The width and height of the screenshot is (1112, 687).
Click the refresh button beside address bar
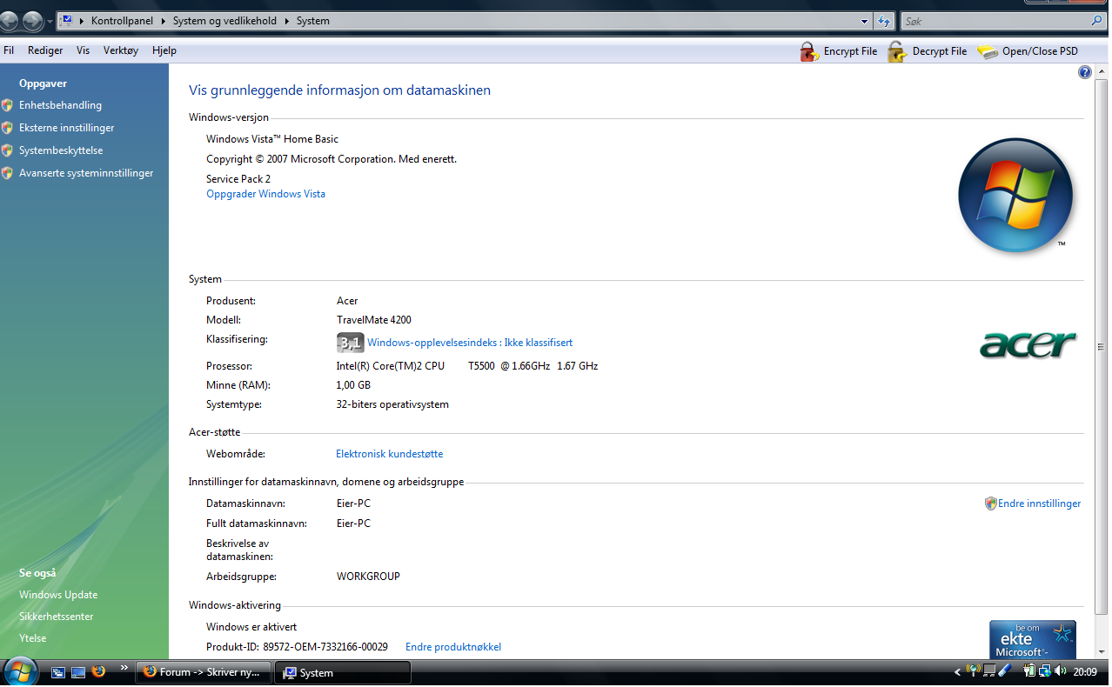click(885, 21)
